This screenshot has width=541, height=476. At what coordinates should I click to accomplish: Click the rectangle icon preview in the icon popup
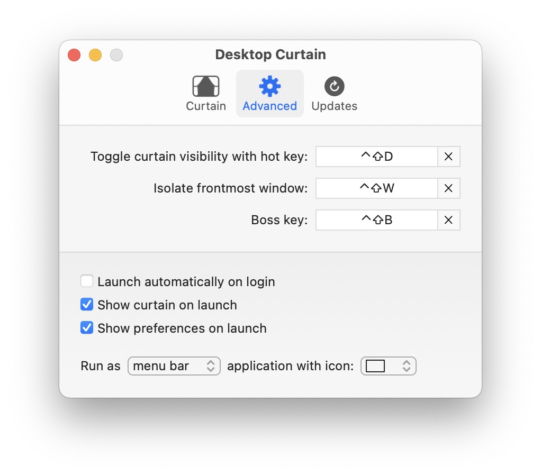pyautogui.click(x=375, y=366)
